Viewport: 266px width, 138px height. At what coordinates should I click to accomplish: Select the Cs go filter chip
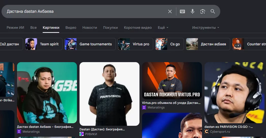pos(169,44)
